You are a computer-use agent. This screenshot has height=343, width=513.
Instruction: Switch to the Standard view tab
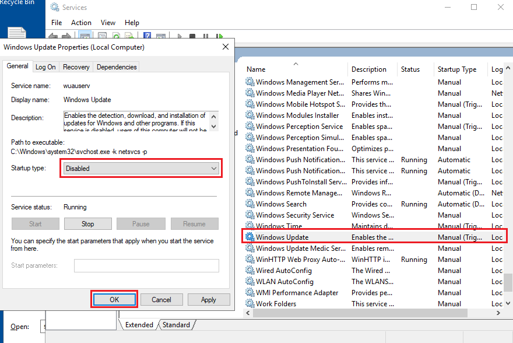tap(176, 325)
